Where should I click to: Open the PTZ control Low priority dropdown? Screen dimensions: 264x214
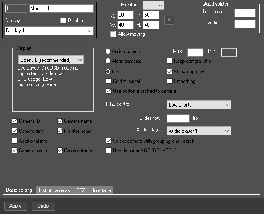(x=199, y=105)
